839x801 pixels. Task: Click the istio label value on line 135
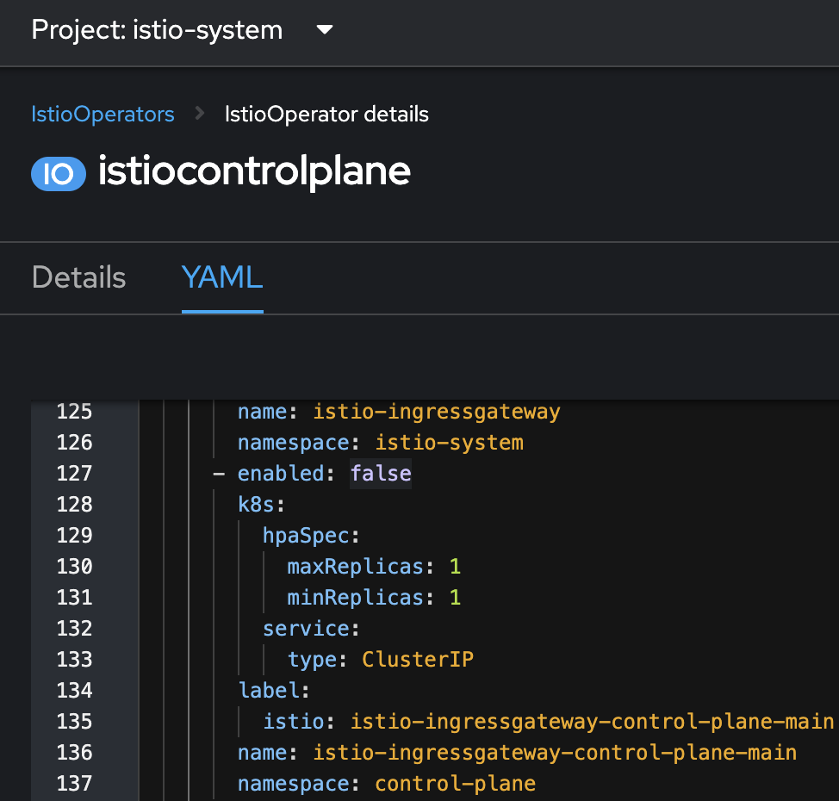click(593, 722)
